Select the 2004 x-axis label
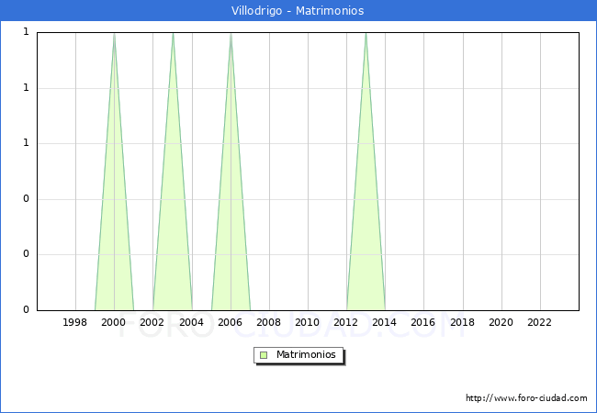The height and width of the screenshot is (413, 597). [x=192, y=322]
